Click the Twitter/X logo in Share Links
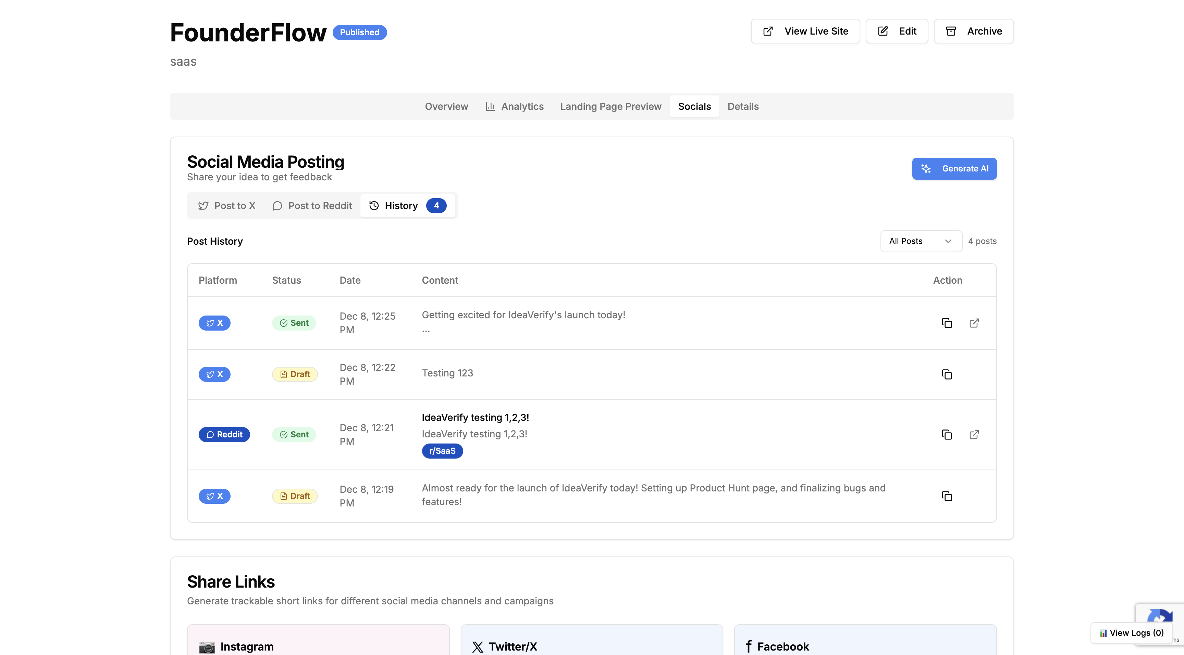Viewport: 1184px width, 655px height. coord(478,647)
